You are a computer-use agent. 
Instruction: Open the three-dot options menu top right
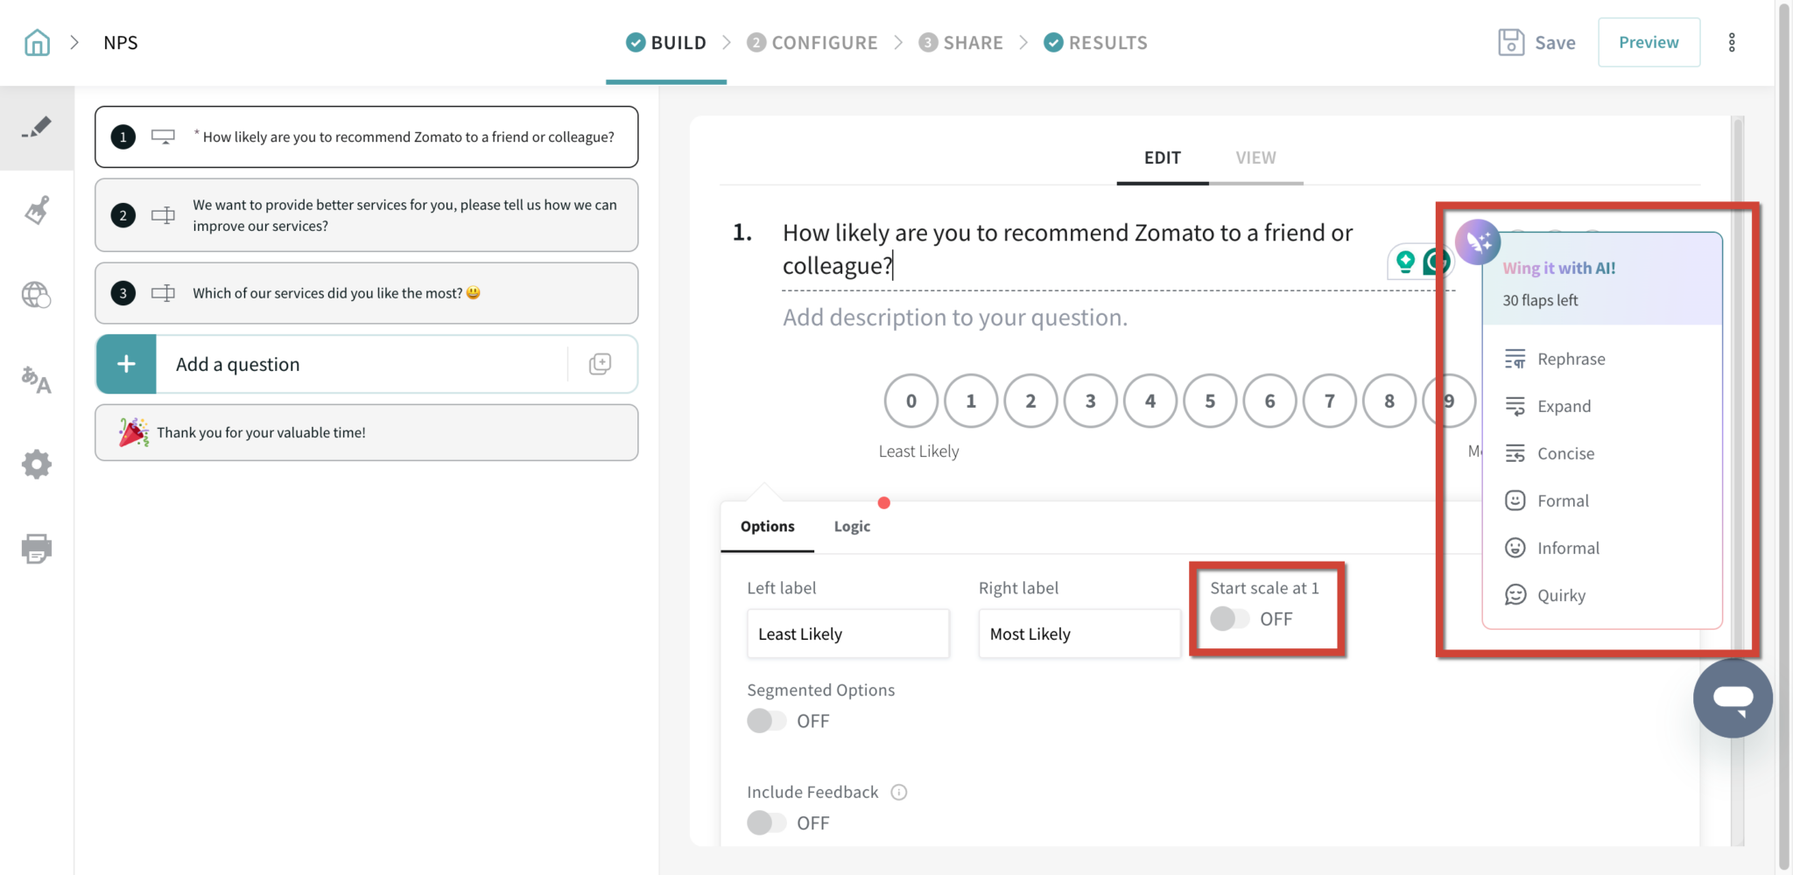1733,41
